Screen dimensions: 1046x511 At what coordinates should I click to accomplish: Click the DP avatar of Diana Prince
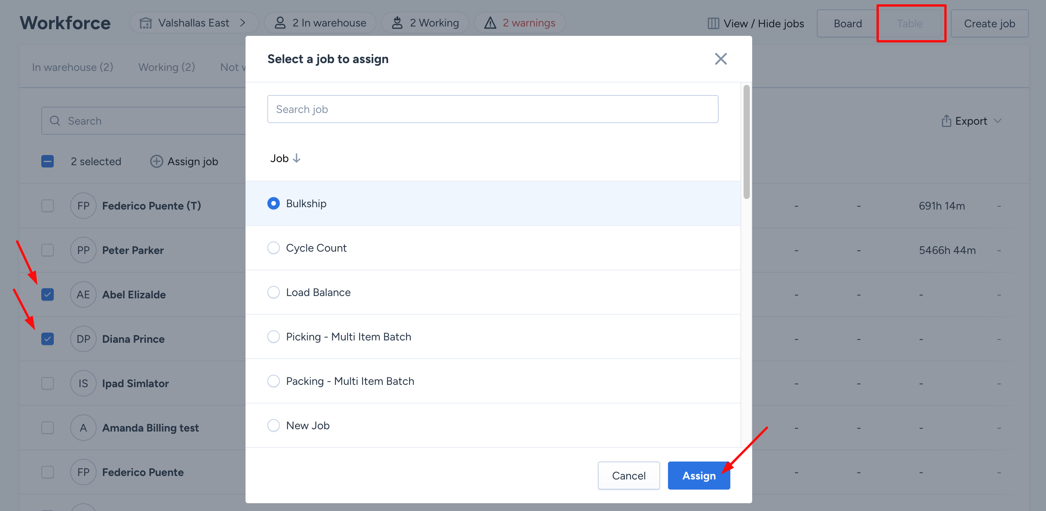tap(83, 339)
